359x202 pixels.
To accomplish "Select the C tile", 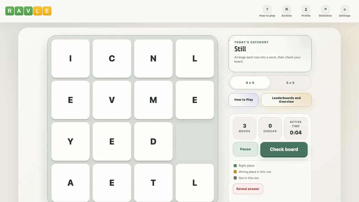I will point(112,58).
